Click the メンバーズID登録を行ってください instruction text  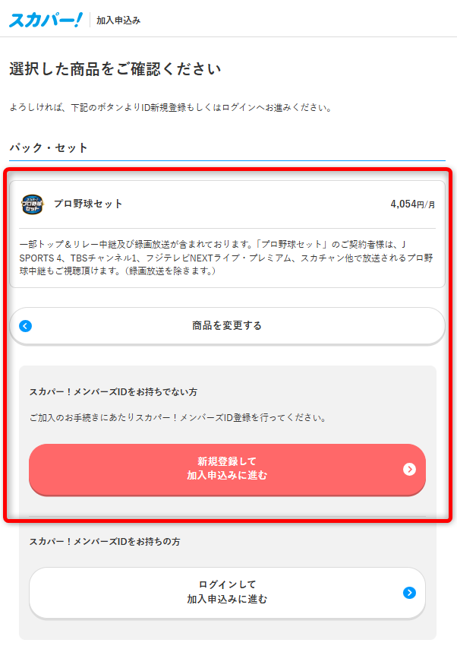[178, 418]
